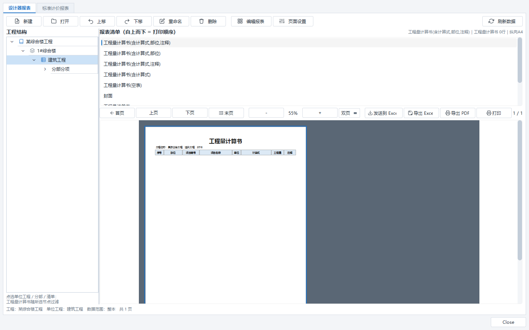This screenshot has height=330, width=529.
Task: Click layers icon beside 1#综合楼
Action: pyautogui.click(x=32, y=51)
